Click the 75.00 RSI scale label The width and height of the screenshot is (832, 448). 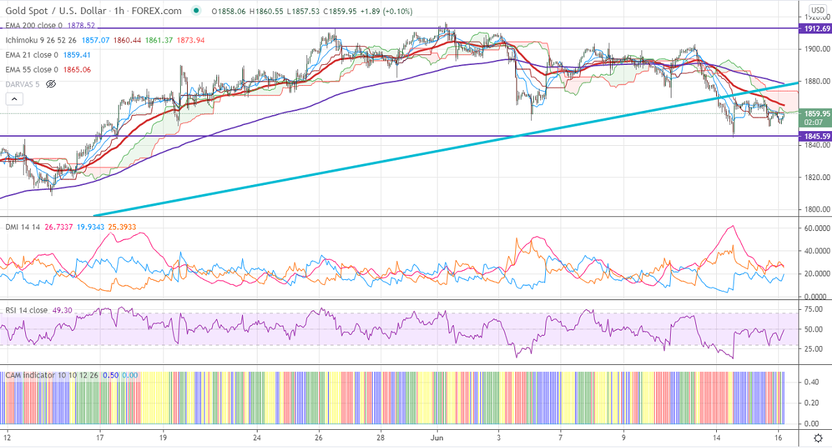pyautogui.click(x=814, y=309)
